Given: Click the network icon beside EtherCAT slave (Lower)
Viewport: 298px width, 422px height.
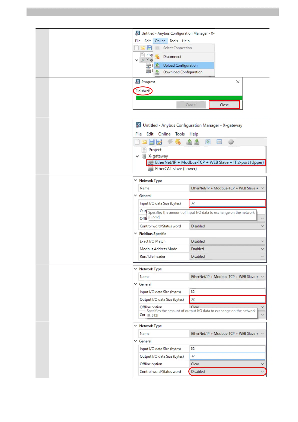Looking at the screenshot, I should point(150,169).
